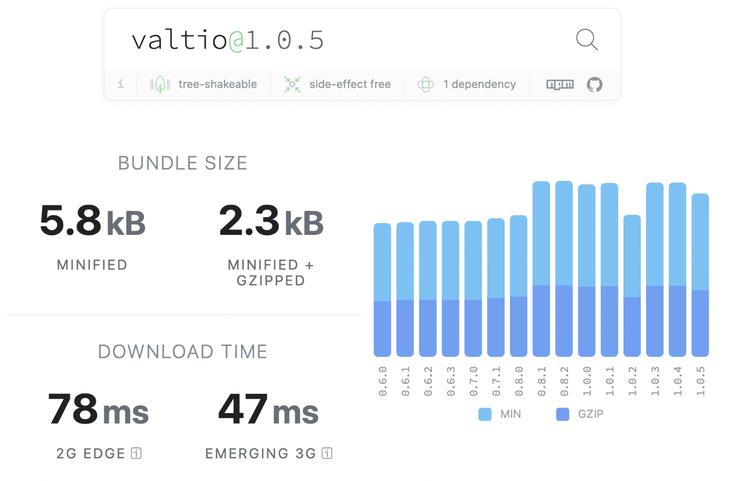Select the 0.8.2 version bar

[x=564, y=269]
